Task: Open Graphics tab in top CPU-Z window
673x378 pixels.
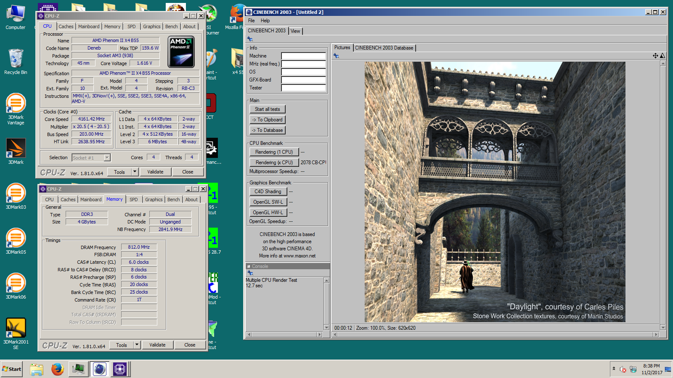Action: tap(151, 26)
